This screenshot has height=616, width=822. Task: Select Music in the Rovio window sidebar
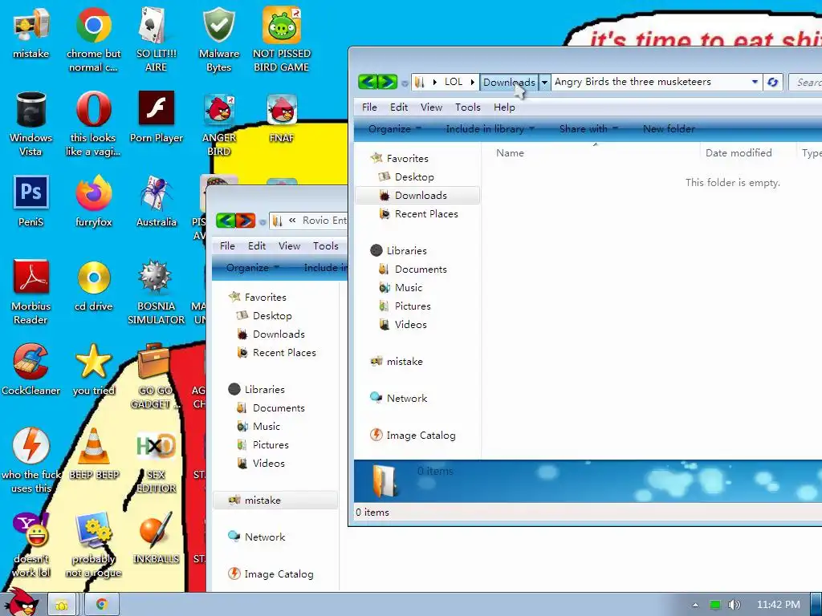258,427
